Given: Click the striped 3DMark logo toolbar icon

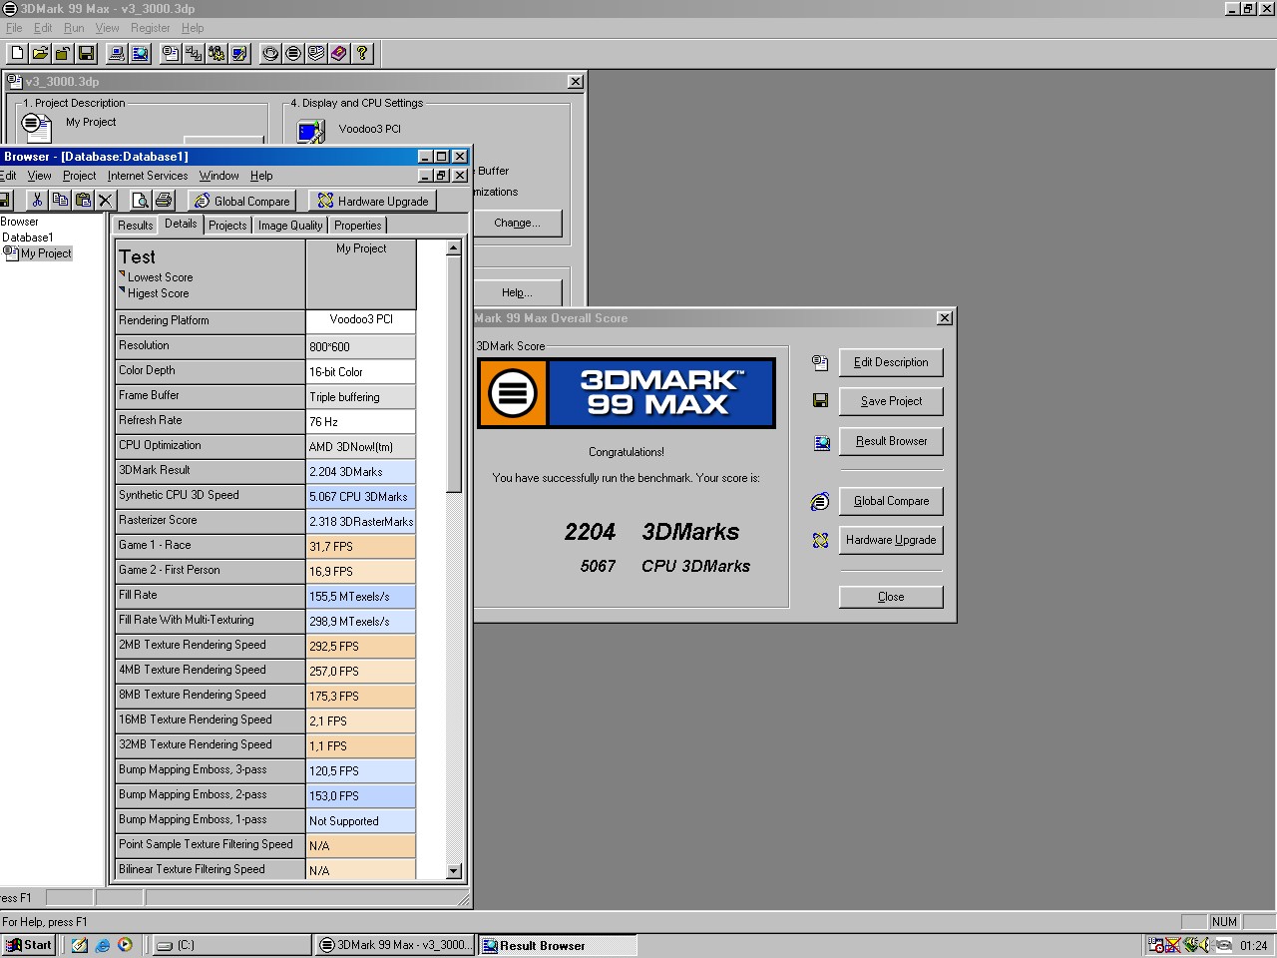Looking at the screenshot, I should point(293,53).
